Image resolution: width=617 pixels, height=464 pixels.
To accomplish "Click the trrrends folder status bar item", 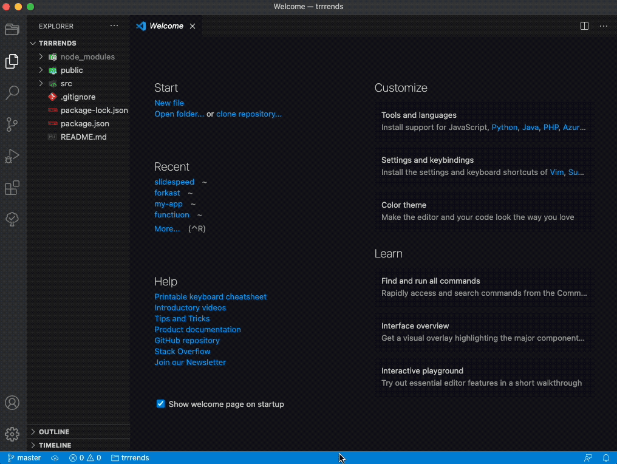I will (x=130, y=458).
